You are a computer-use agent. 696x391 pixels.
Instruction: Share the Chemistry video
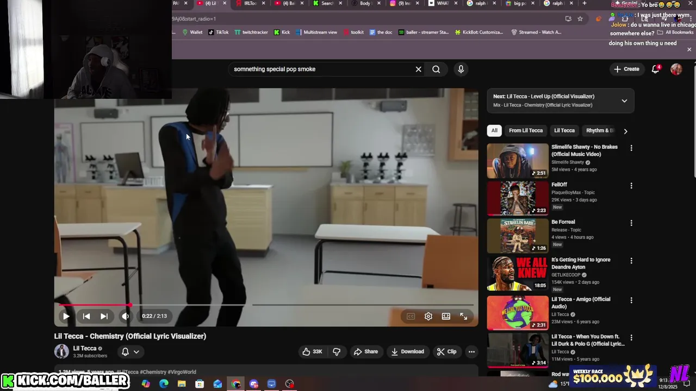tap(365, 352)
